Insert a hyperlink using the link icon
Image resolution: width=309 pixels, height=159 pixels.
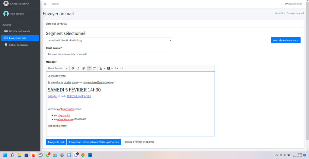[84, 68]
